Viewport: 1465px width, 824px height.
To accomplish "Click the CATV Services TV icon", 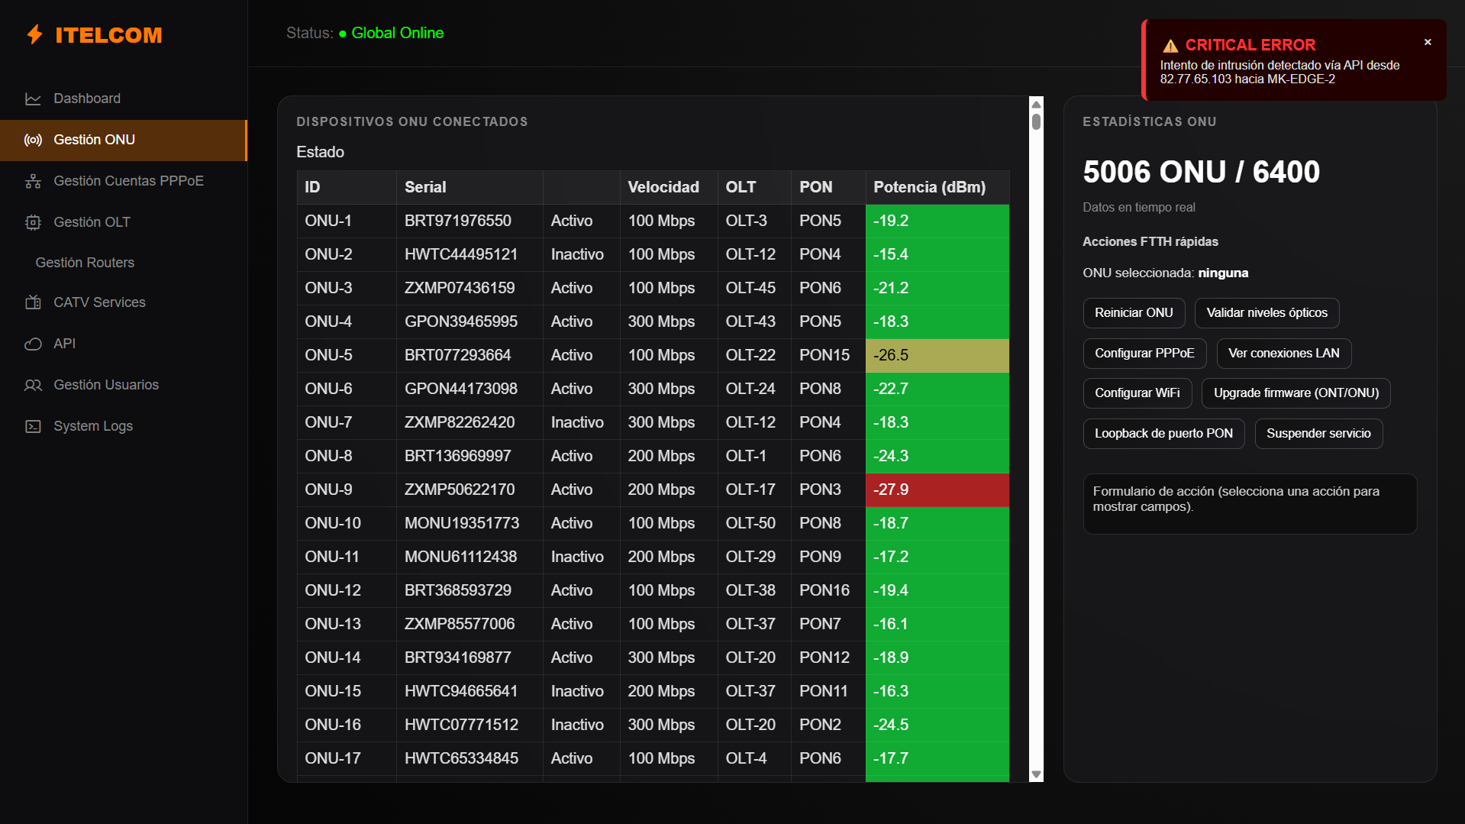I will pyautogui.click(x=33, y=302).
